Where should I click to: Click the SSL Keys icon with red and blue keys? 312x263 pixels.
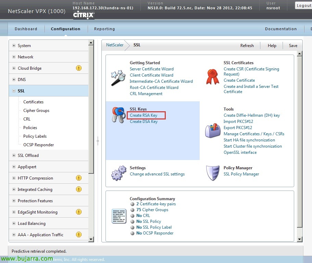119,115
